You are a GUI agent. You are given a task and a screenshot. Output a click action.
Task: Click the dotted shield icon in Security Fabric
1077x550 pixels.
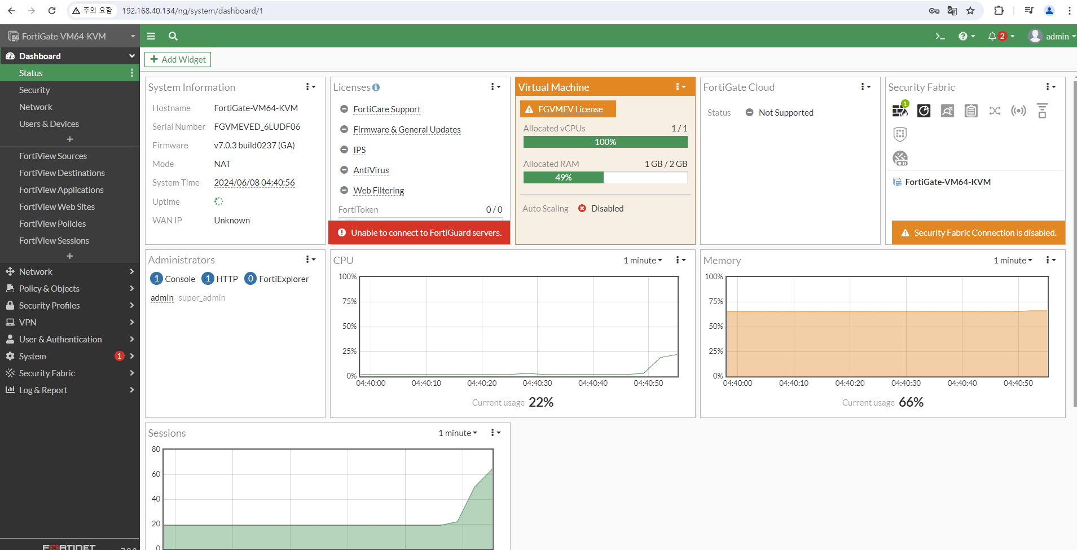[x=900, y=134]
